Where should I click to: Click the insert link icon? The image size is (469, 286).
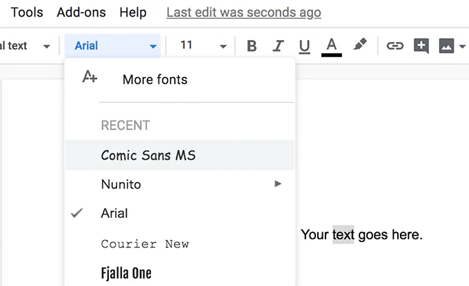pyautogui.click(x=395, y=46)
